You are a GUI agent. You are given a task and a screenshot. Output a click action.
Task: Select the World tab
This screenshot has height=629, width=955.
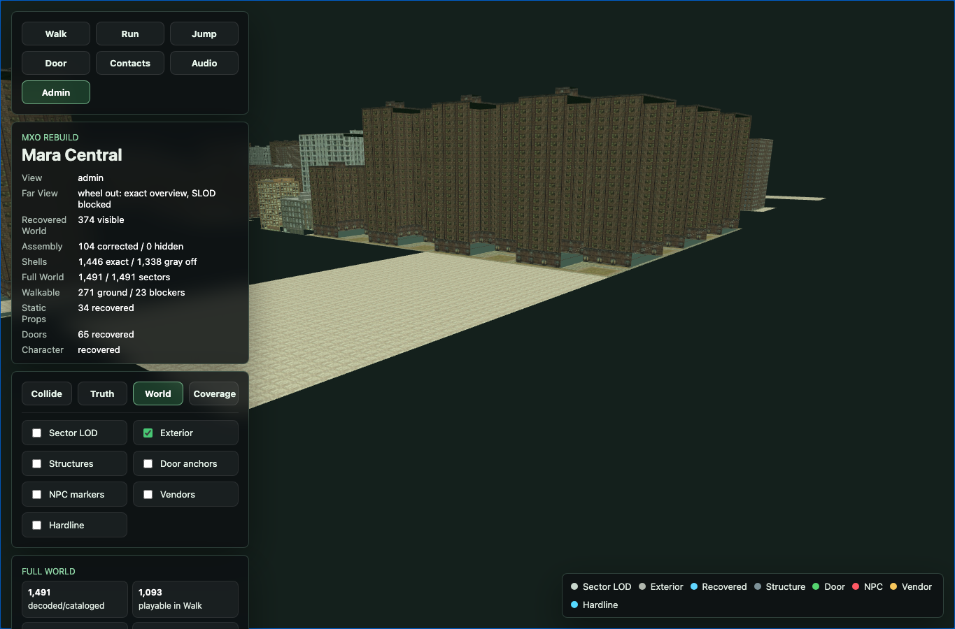pyautogui.click(x=158, y=393)
